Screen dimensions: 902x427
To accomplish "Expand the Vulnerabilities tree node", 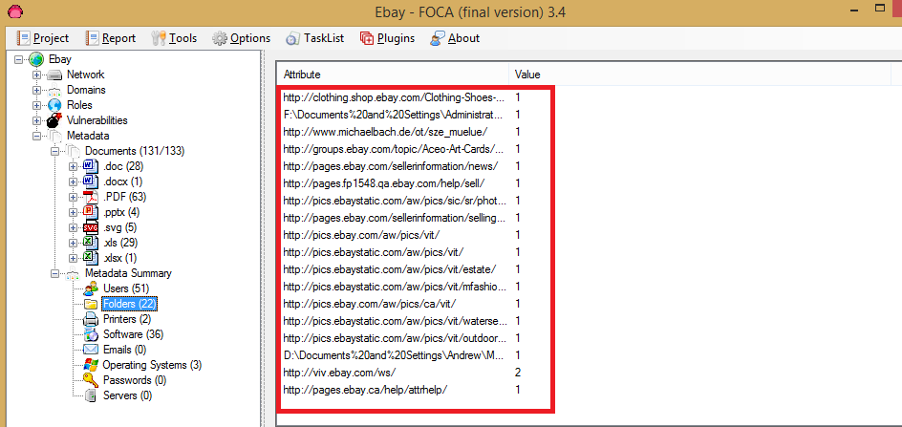I will coord(37,121).
